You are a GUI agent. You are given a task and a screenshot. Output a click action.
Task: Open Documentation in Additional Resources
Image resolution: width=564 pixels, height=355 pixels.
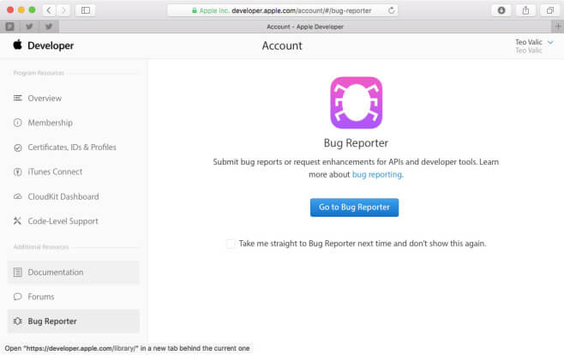tap(56, 273)
